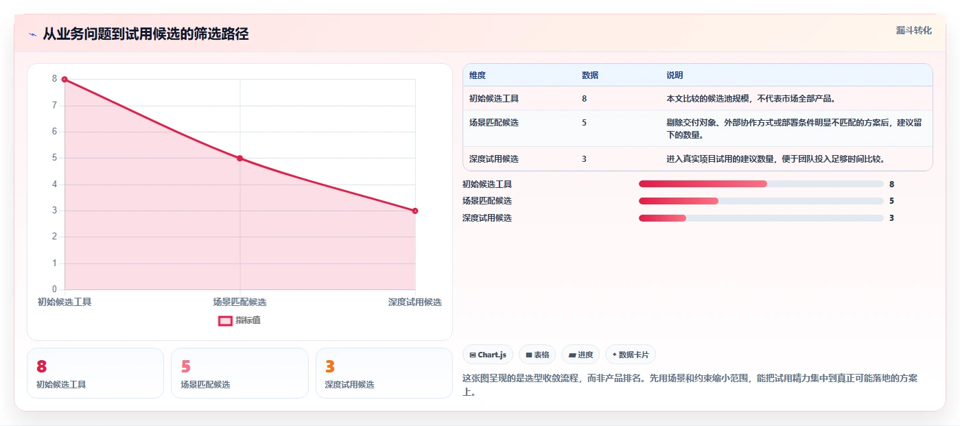Click the legend color box for 指标值

point(225,320)
